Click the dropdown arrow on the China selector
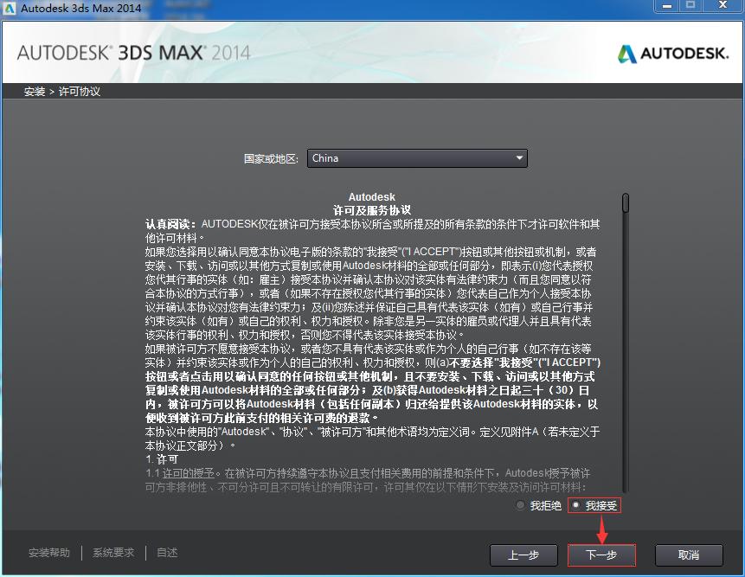The height and width of the screenshot is (577, 745). (x=519, y=158)
